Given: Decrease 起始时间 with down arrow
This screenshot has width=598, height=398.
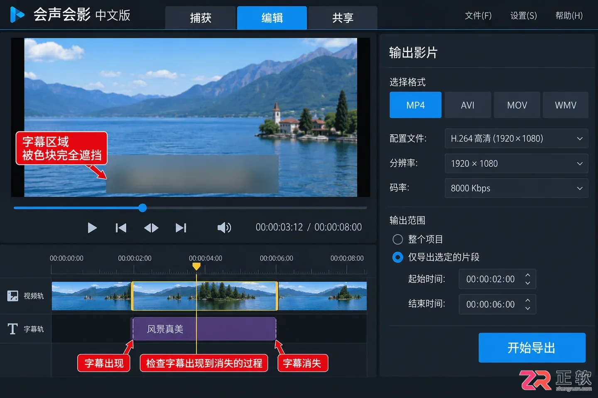Looking at the screenshot, I should (528, 283).
